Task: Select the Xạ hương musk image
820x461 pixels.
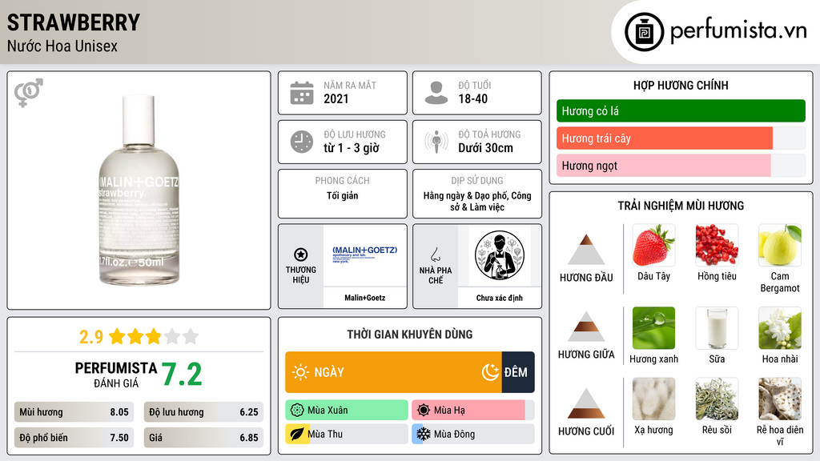Action: [x=653, y=399]
